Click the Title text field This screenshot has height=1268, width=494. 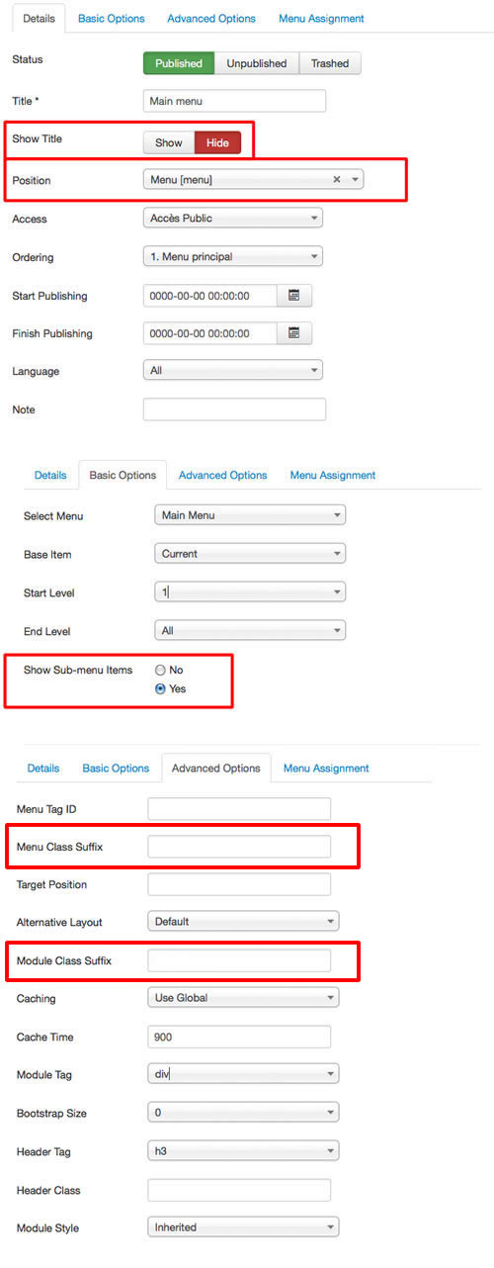(x=234, y=101)
